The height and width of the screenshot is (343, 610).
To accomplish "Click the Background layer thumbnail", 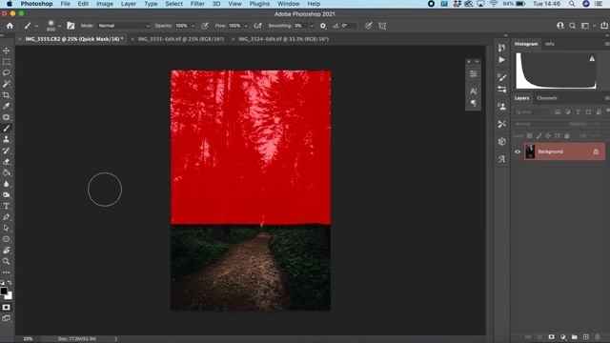I will point(530,151).
